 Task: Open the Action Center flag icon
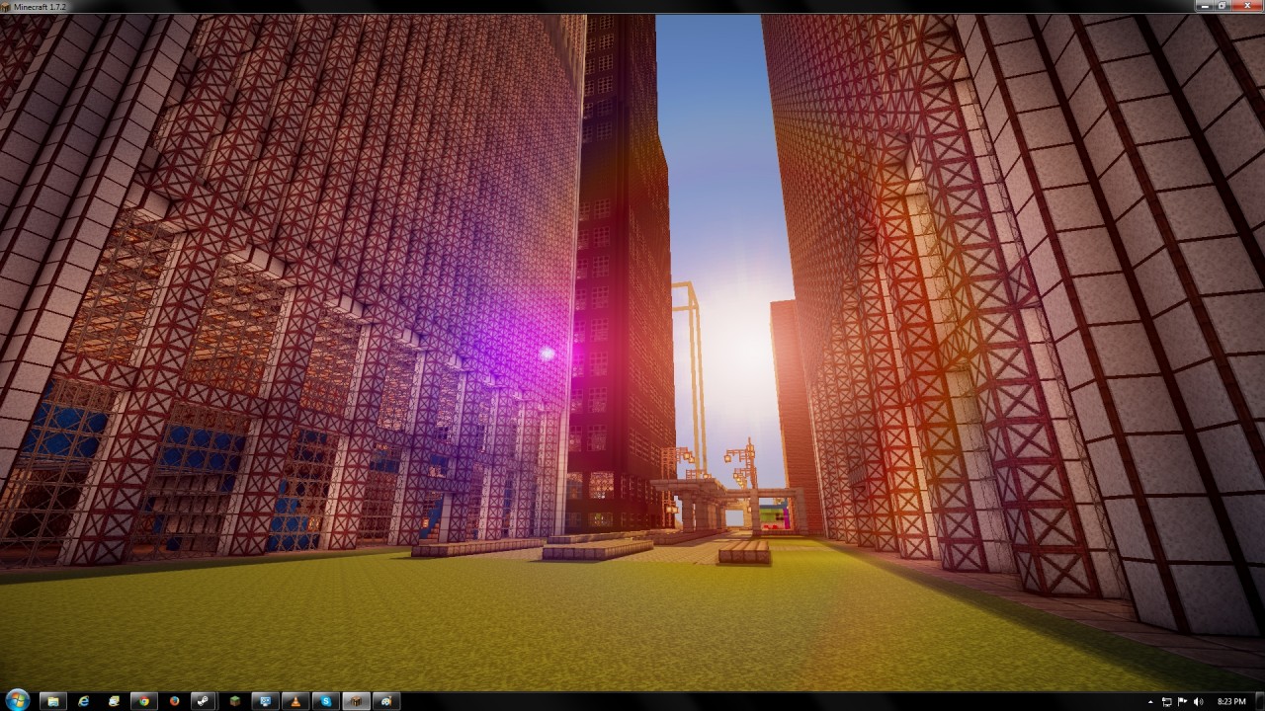[x=1182, y=701]
